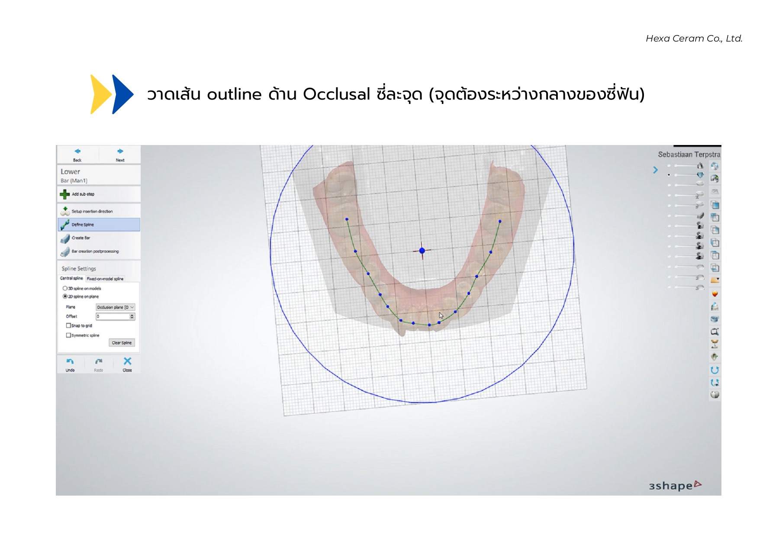The image size is (779, 551).
Task: Click the 'Spline Settings' header text
Action: pyautogui.click(x=79, y=269)
